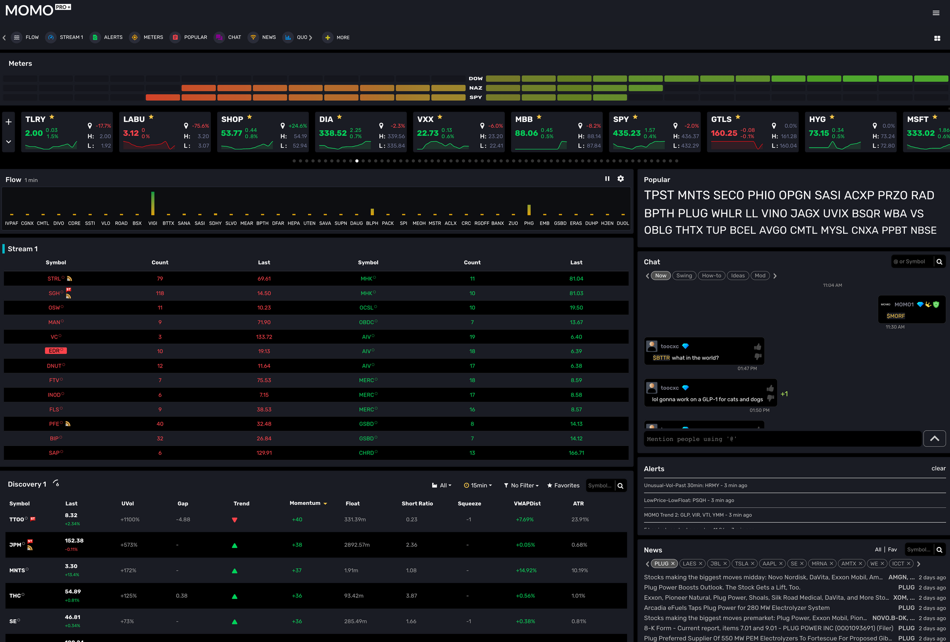Click the scroll-up arrow button in chat

tap(934, 439)
